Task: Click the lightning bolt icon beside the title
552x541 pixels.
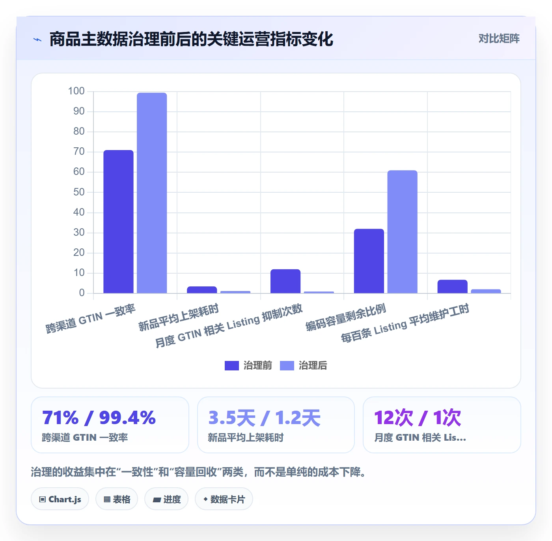Action: 37,39
